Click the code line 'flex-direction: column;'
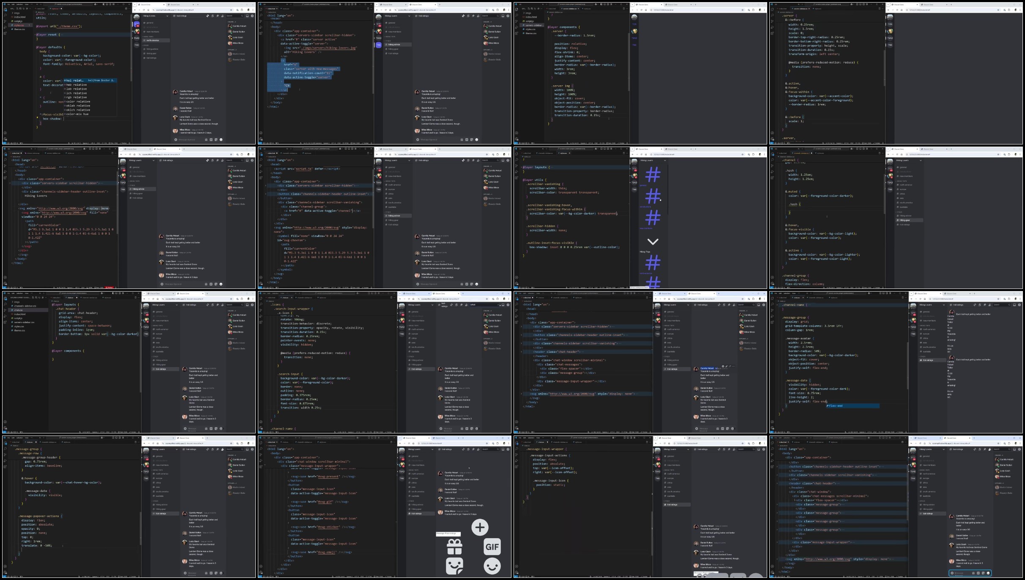The width and height of the screenshot is (1025, 580). (x=804, y=284)
